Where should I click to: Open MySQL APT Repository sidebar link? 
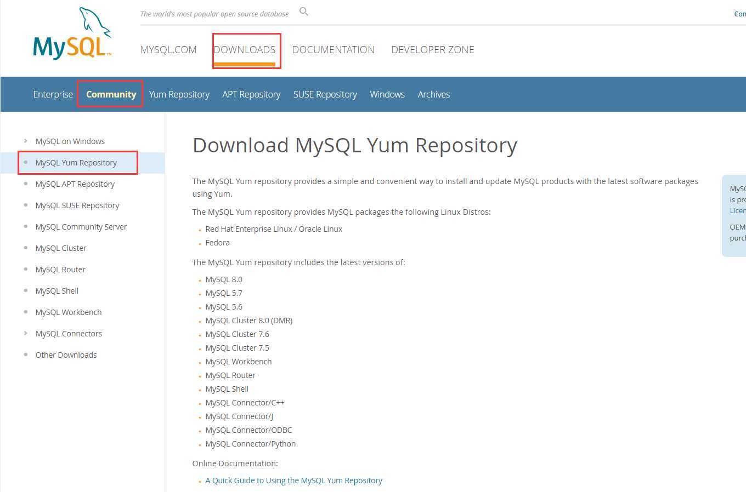[75, 184]
